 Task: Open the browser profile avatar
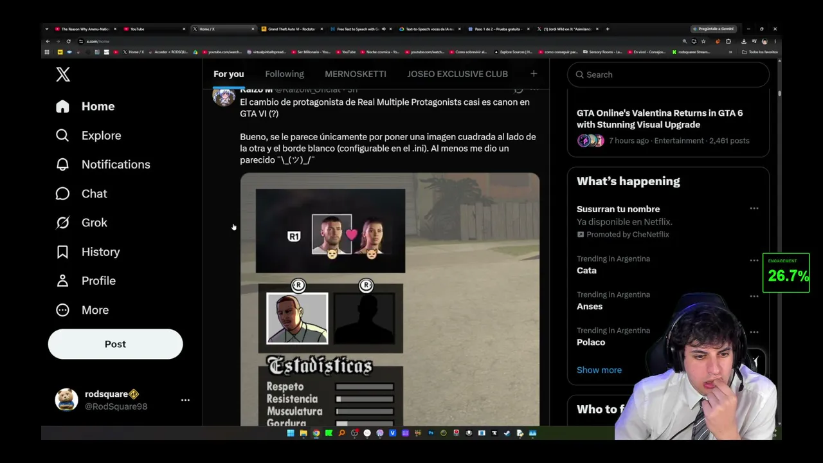pyautogui.click(x=764, y=41)
